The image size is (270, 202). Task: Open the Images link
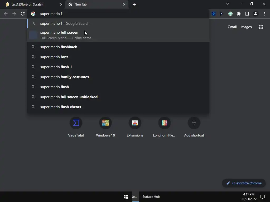tap(246, 27)
